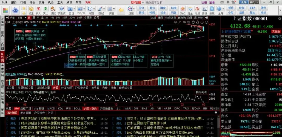Click the up arrow page icon
The image size is (282, 137).
pyautogui.click(x=24, y=8)
